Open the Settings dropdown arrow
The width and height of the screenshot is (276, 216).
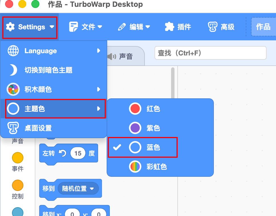52,27
